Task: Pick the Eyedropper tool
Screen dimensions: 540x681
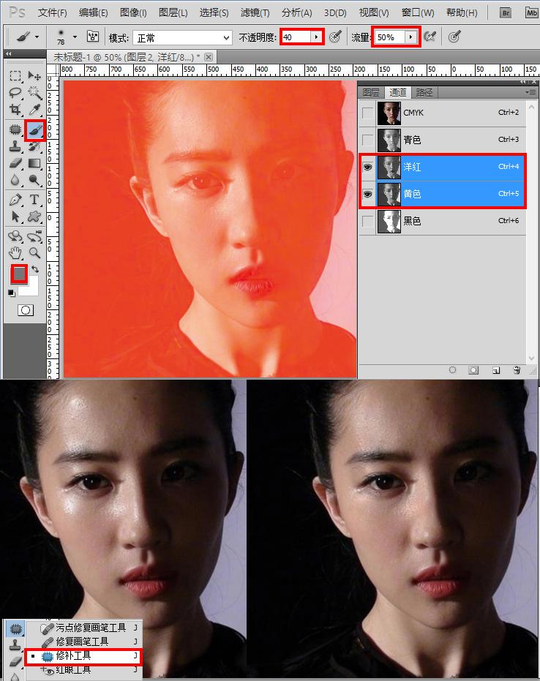Action: [34, 110]
